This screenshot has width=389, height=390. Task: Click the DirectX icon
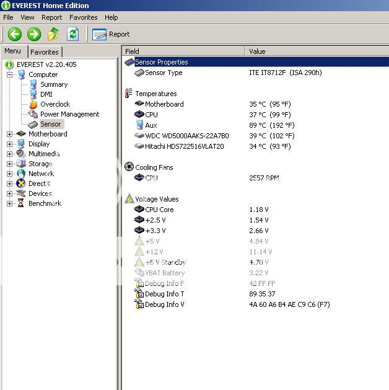[x=21, y=184]
